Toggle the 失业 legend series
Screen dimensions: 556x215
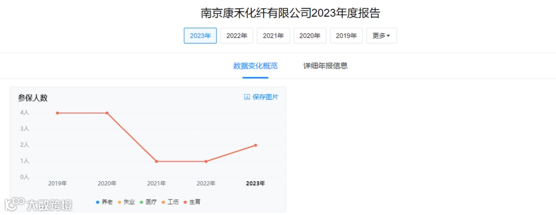click(x=126, y=202)
